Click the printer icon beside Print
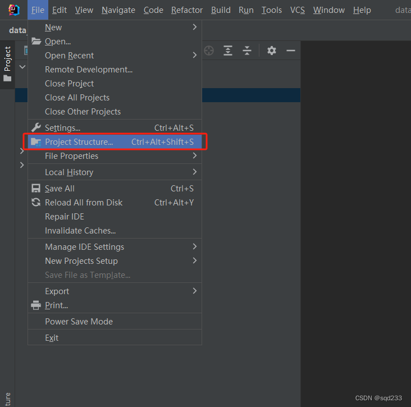The image size is (411, 407). coord(36,305)
